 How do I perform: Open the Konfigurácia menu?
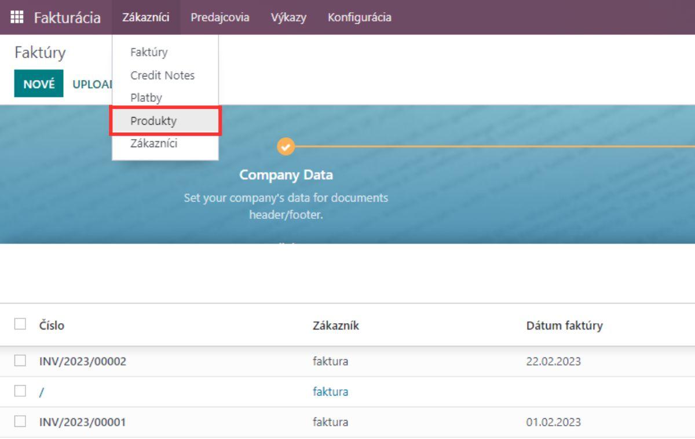point(359,17)
